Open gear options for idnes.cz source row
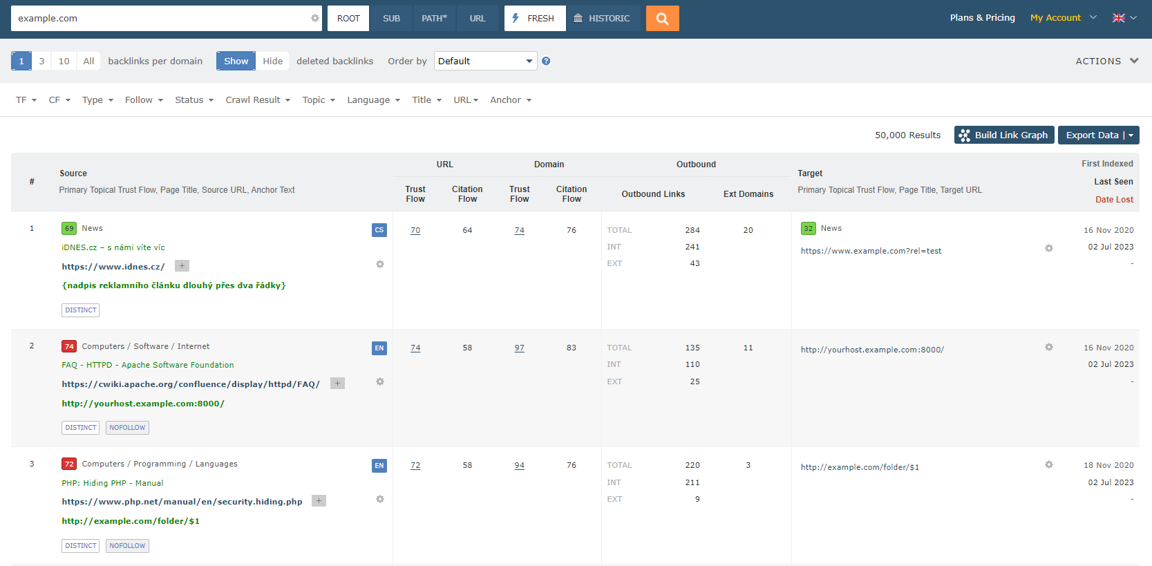1152x566 pixels. [x=380, y=264]
